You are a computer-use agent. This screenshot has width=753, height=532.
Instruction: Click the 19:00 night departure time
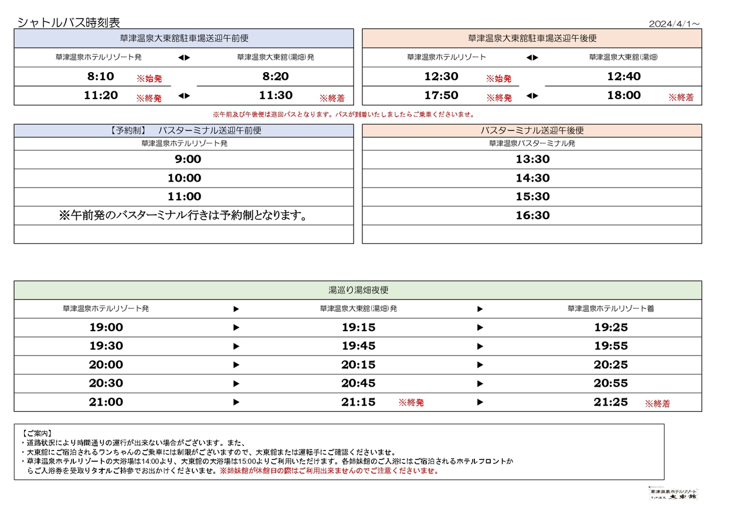106,328
